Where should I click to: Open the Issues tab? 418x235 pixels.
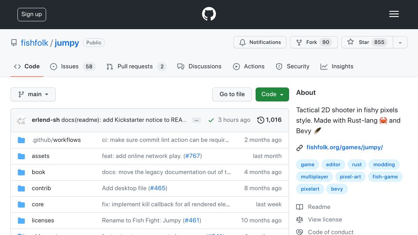73,66
